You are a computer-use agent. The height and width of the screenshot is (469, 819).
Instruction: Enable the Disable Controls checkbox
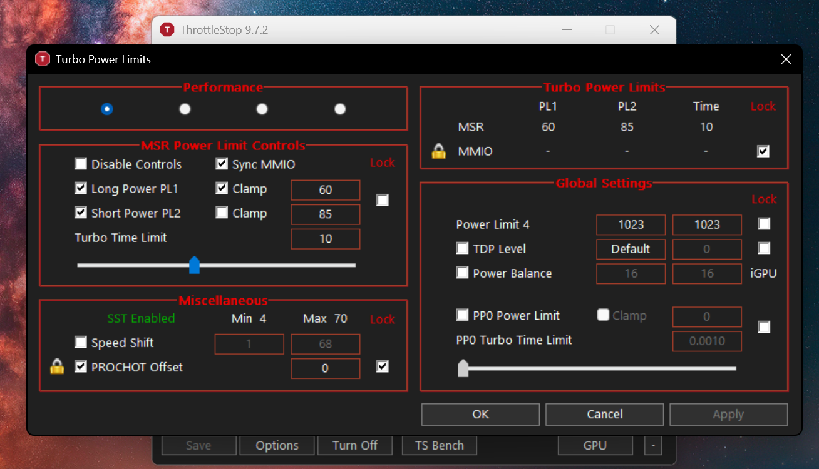click(x=81, y=164)
